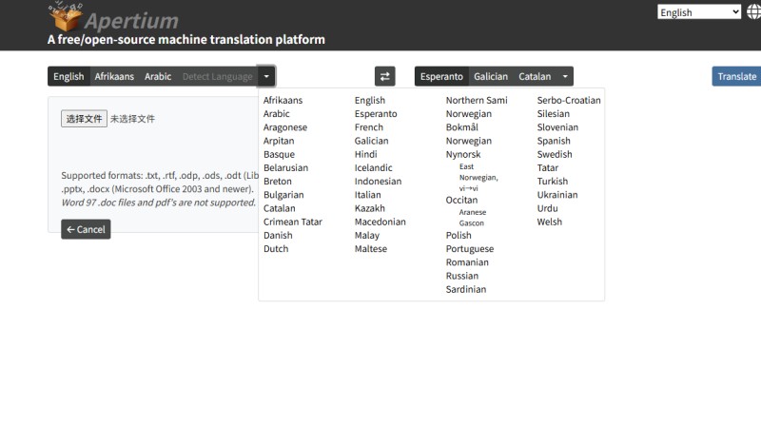Choose Norwegian Nynorsk from the language list
This screenshot has width=761, height=425.
(468, 147)
